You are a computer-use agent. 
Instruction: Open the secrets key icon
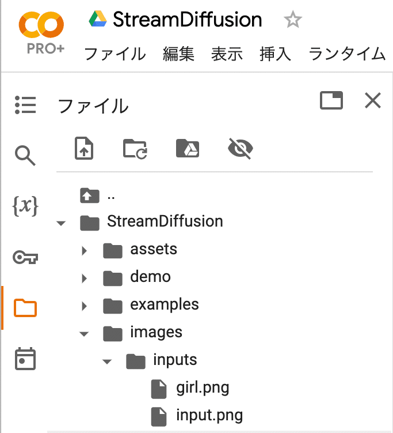click(x=25, y=257)
